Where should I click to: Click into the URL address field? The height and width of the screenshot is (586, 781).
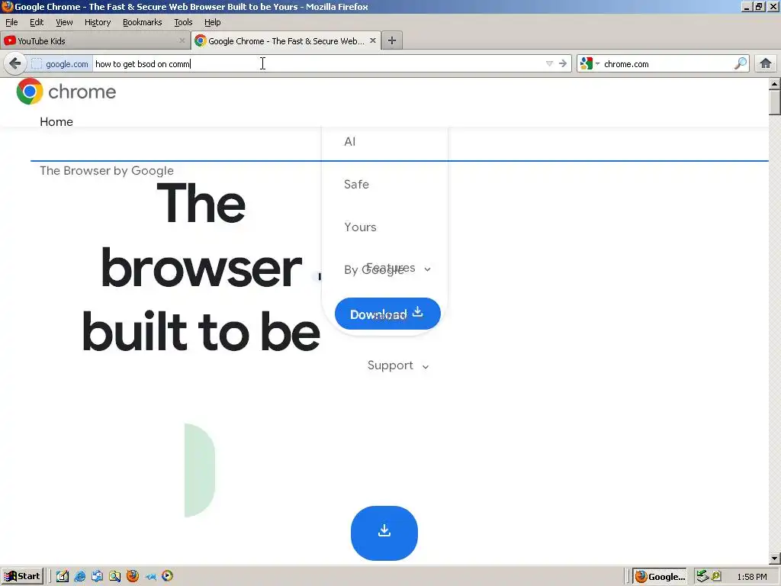pos(319,64)
